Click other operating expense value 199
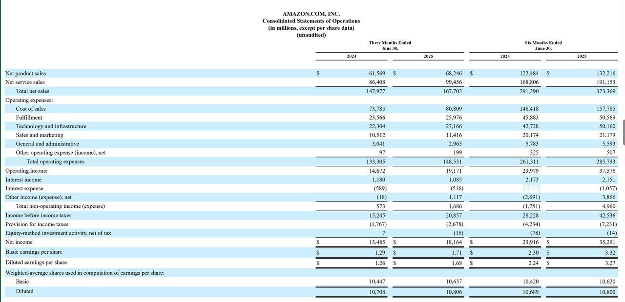625x302 pixels. click(x=458, y=153)
